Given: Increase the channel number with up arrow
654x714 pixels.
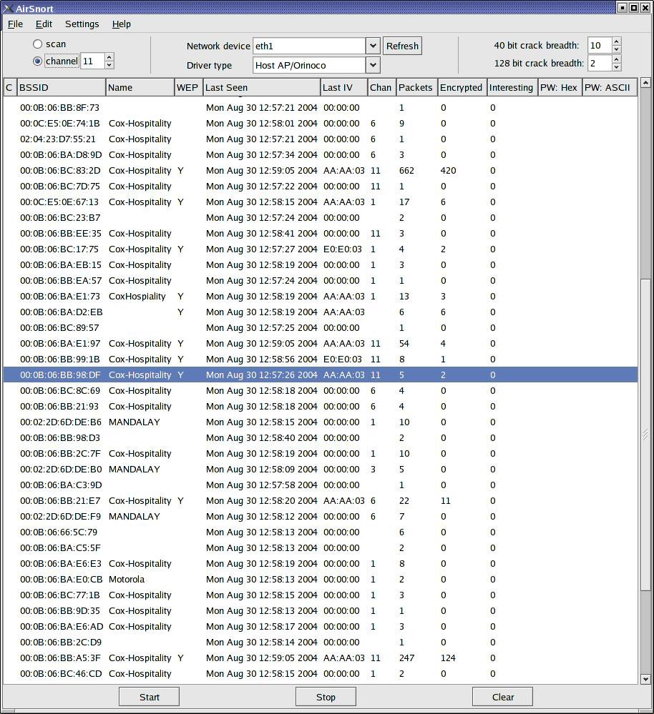Looking at the screenshot, I should pyautogui.click(x=109, y=57).
